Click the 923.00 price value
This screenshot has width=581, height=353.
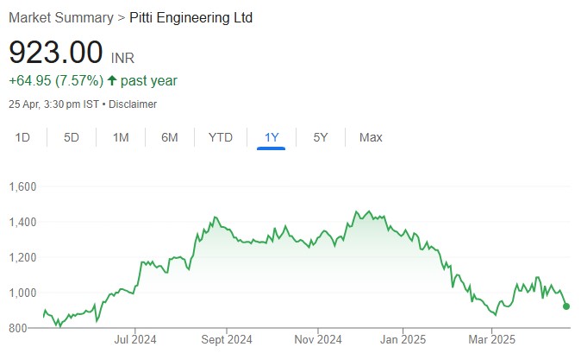coord(56,53)
